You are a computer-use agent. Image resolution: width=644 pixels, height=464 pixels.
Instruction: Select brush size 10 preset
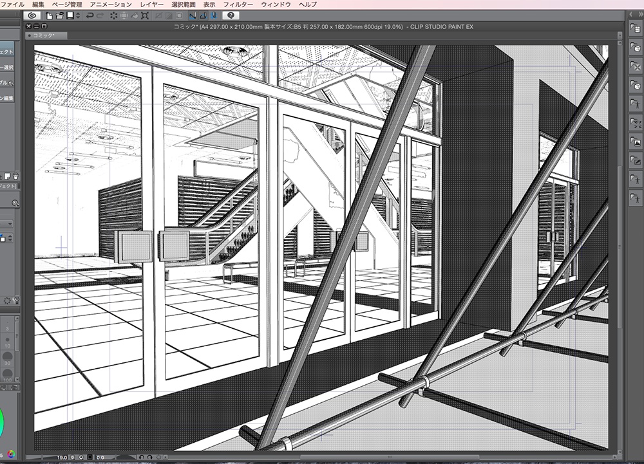pyautogui.click(x=7, y=342)
